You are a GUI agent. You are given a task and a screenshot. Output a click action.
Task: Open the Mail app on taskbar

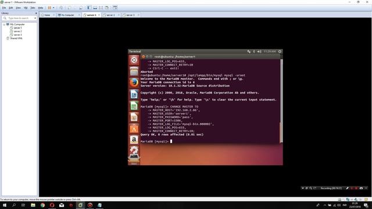pos(62,205)
